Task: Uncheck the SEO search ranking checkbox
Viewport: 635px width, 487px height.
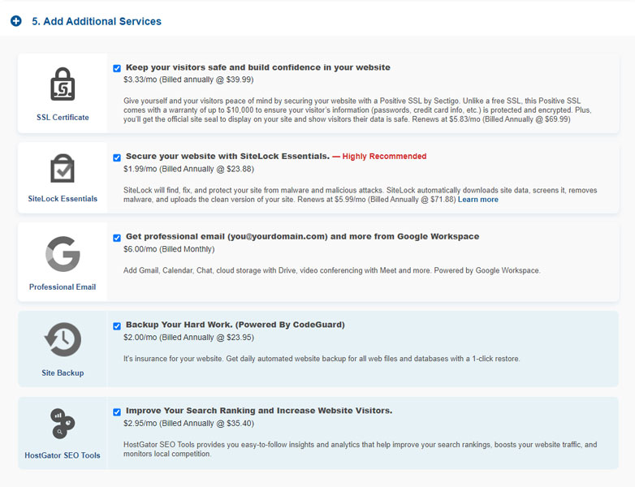Action: (x=117, y=412)
